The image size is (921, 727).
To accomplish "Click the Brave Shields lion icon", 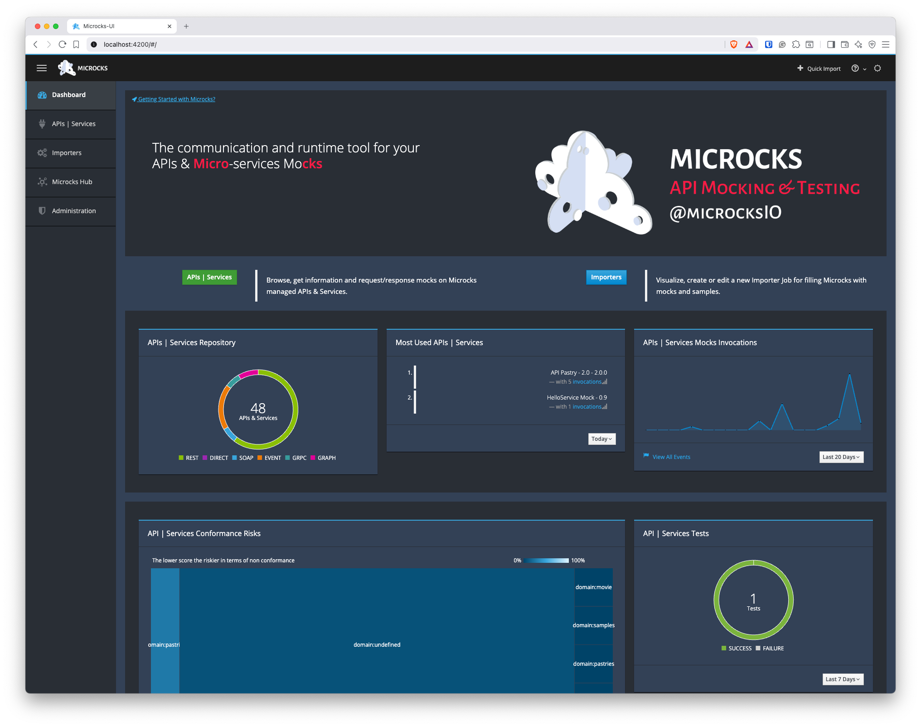I will (x=734, y=44).
